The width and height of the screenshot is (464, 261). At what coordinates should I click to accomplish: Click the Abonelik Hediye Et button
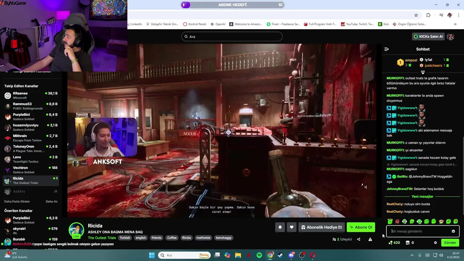pos(322,227)
